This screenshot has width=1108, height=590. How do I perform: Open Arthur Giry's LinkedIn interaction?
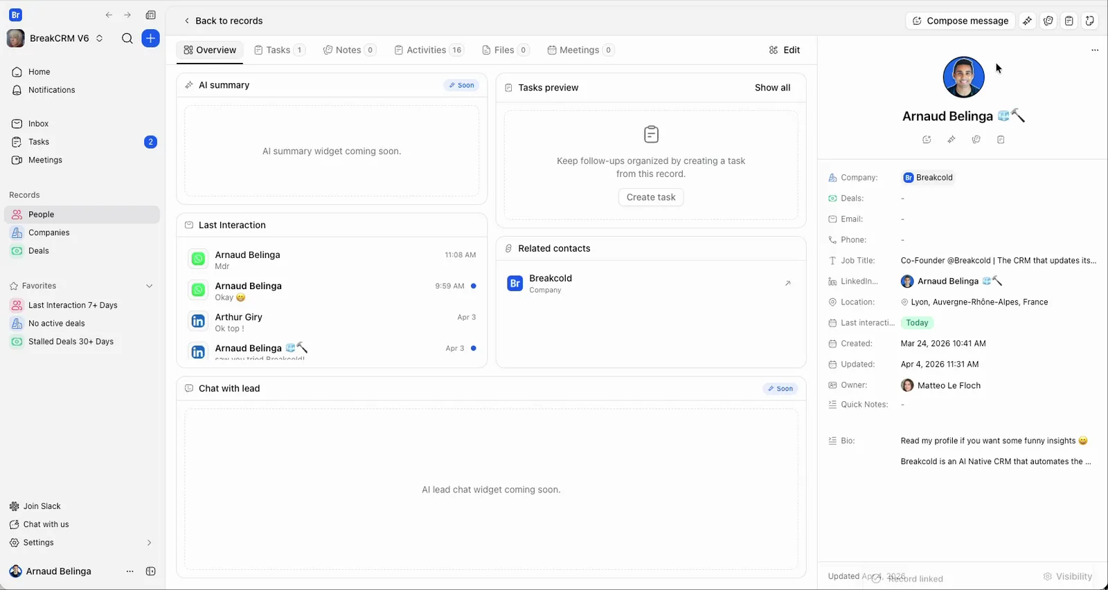click(x=332, y=322)
